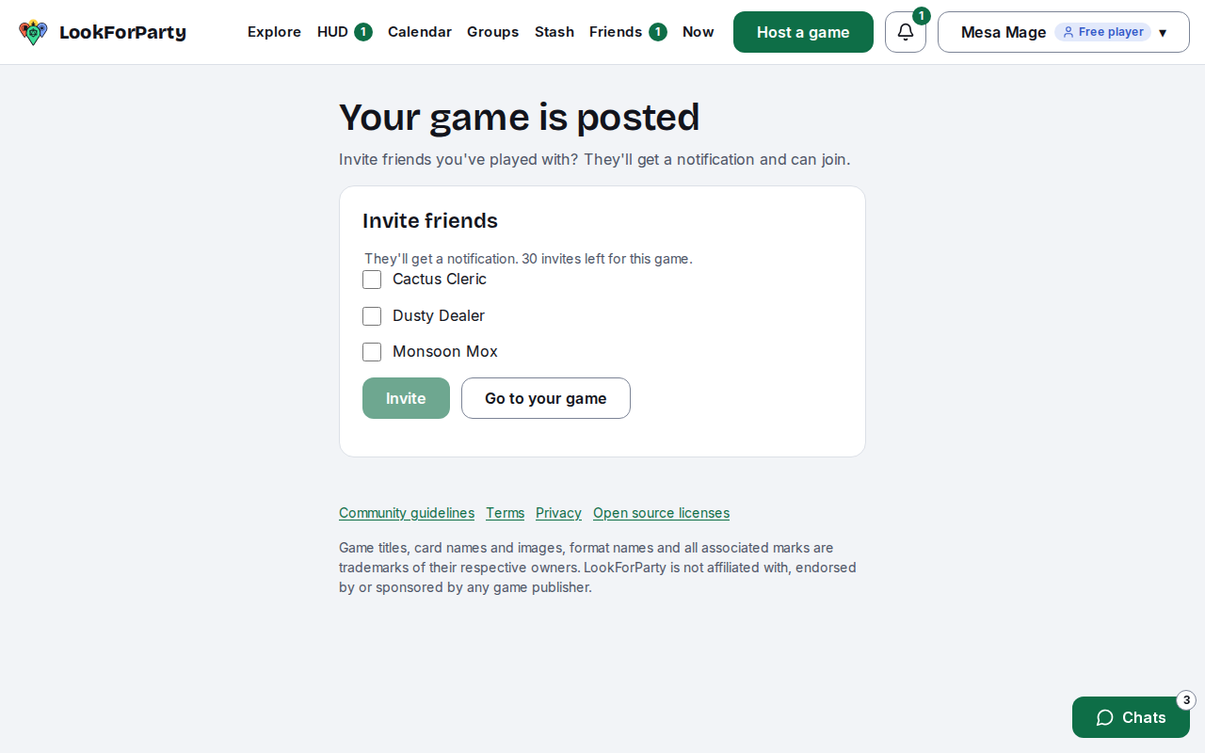Image resolution: width=1205 pixels, height=753 pixels.
Task: Click the Free player badge
Action: click(x=1102, y=32)
